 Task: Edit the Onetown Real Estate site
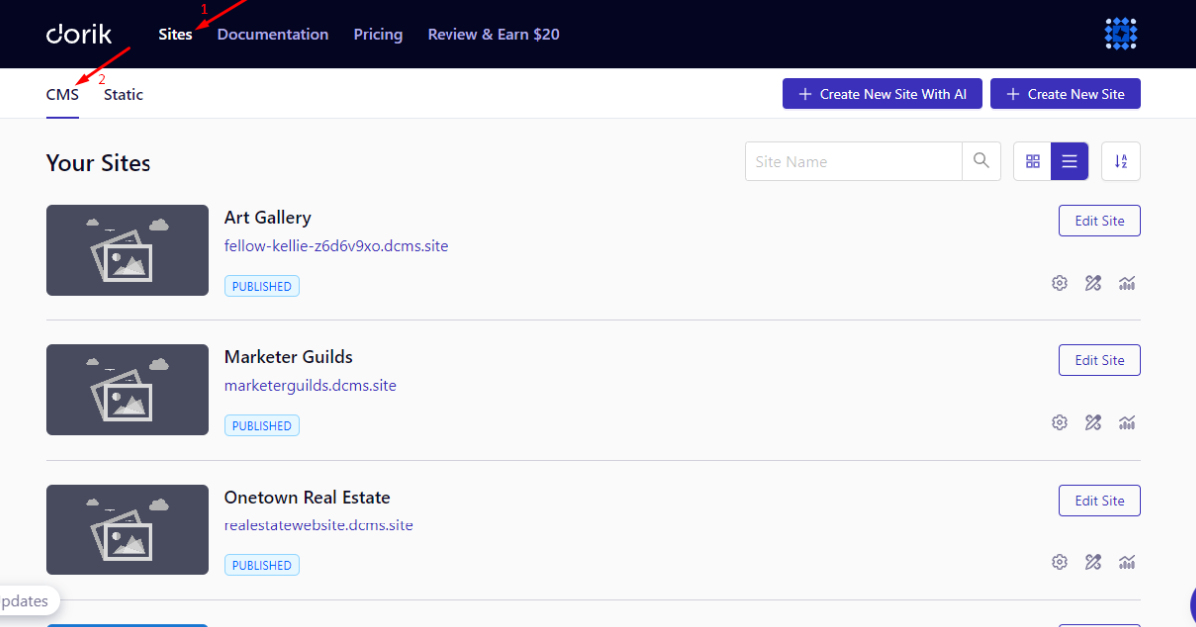pos(1099,500)
